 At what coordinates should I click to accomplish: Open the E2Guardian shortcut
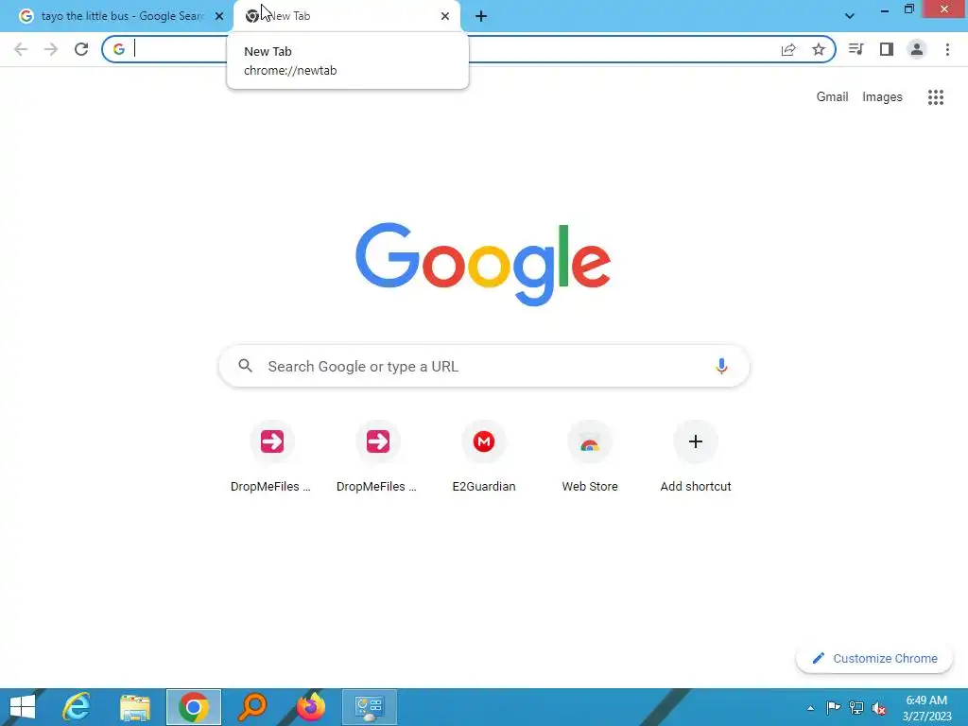[x=484, y=458]
